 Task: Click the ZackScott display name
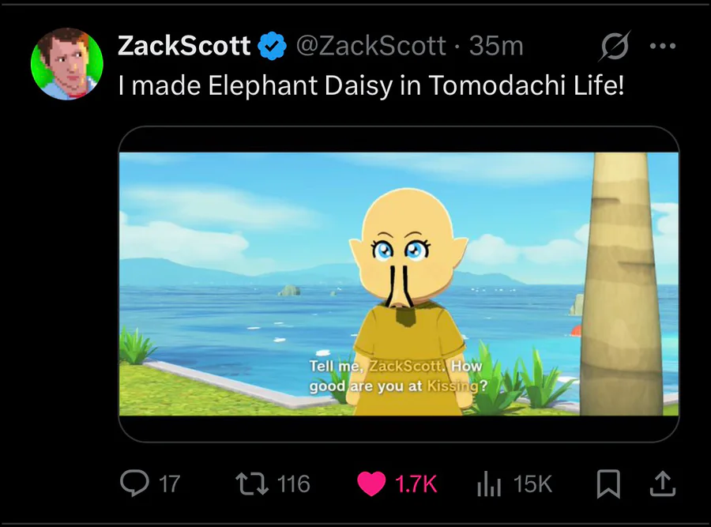pos(184,47)
